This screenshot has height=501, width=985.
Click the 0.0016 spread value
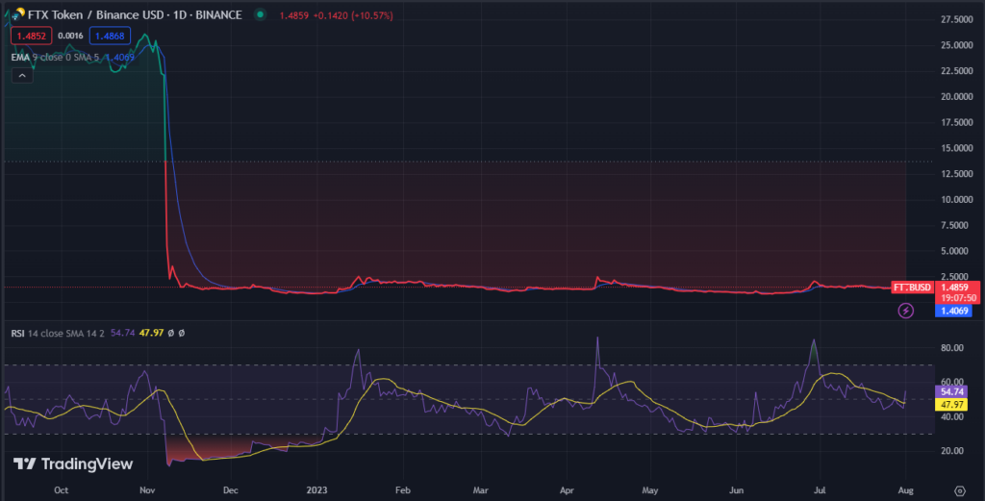(70, 36)
